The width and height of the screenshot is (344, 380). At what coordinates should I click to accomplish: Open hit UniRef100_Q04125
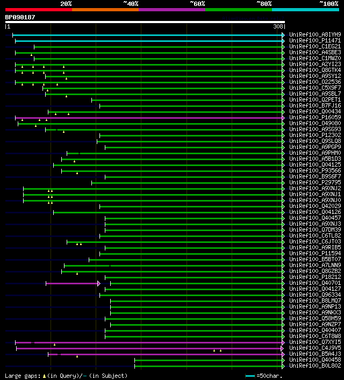(315, 164)
